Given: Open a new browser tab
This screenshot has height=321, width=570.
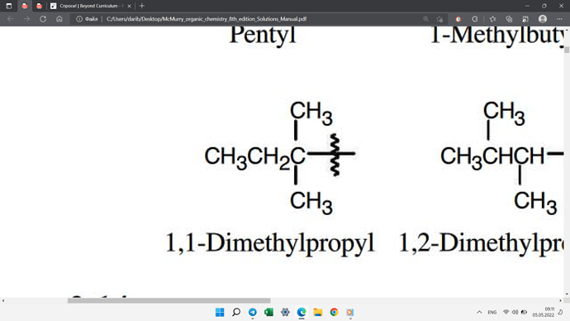Looking at the screenshot, I should 142,6.
